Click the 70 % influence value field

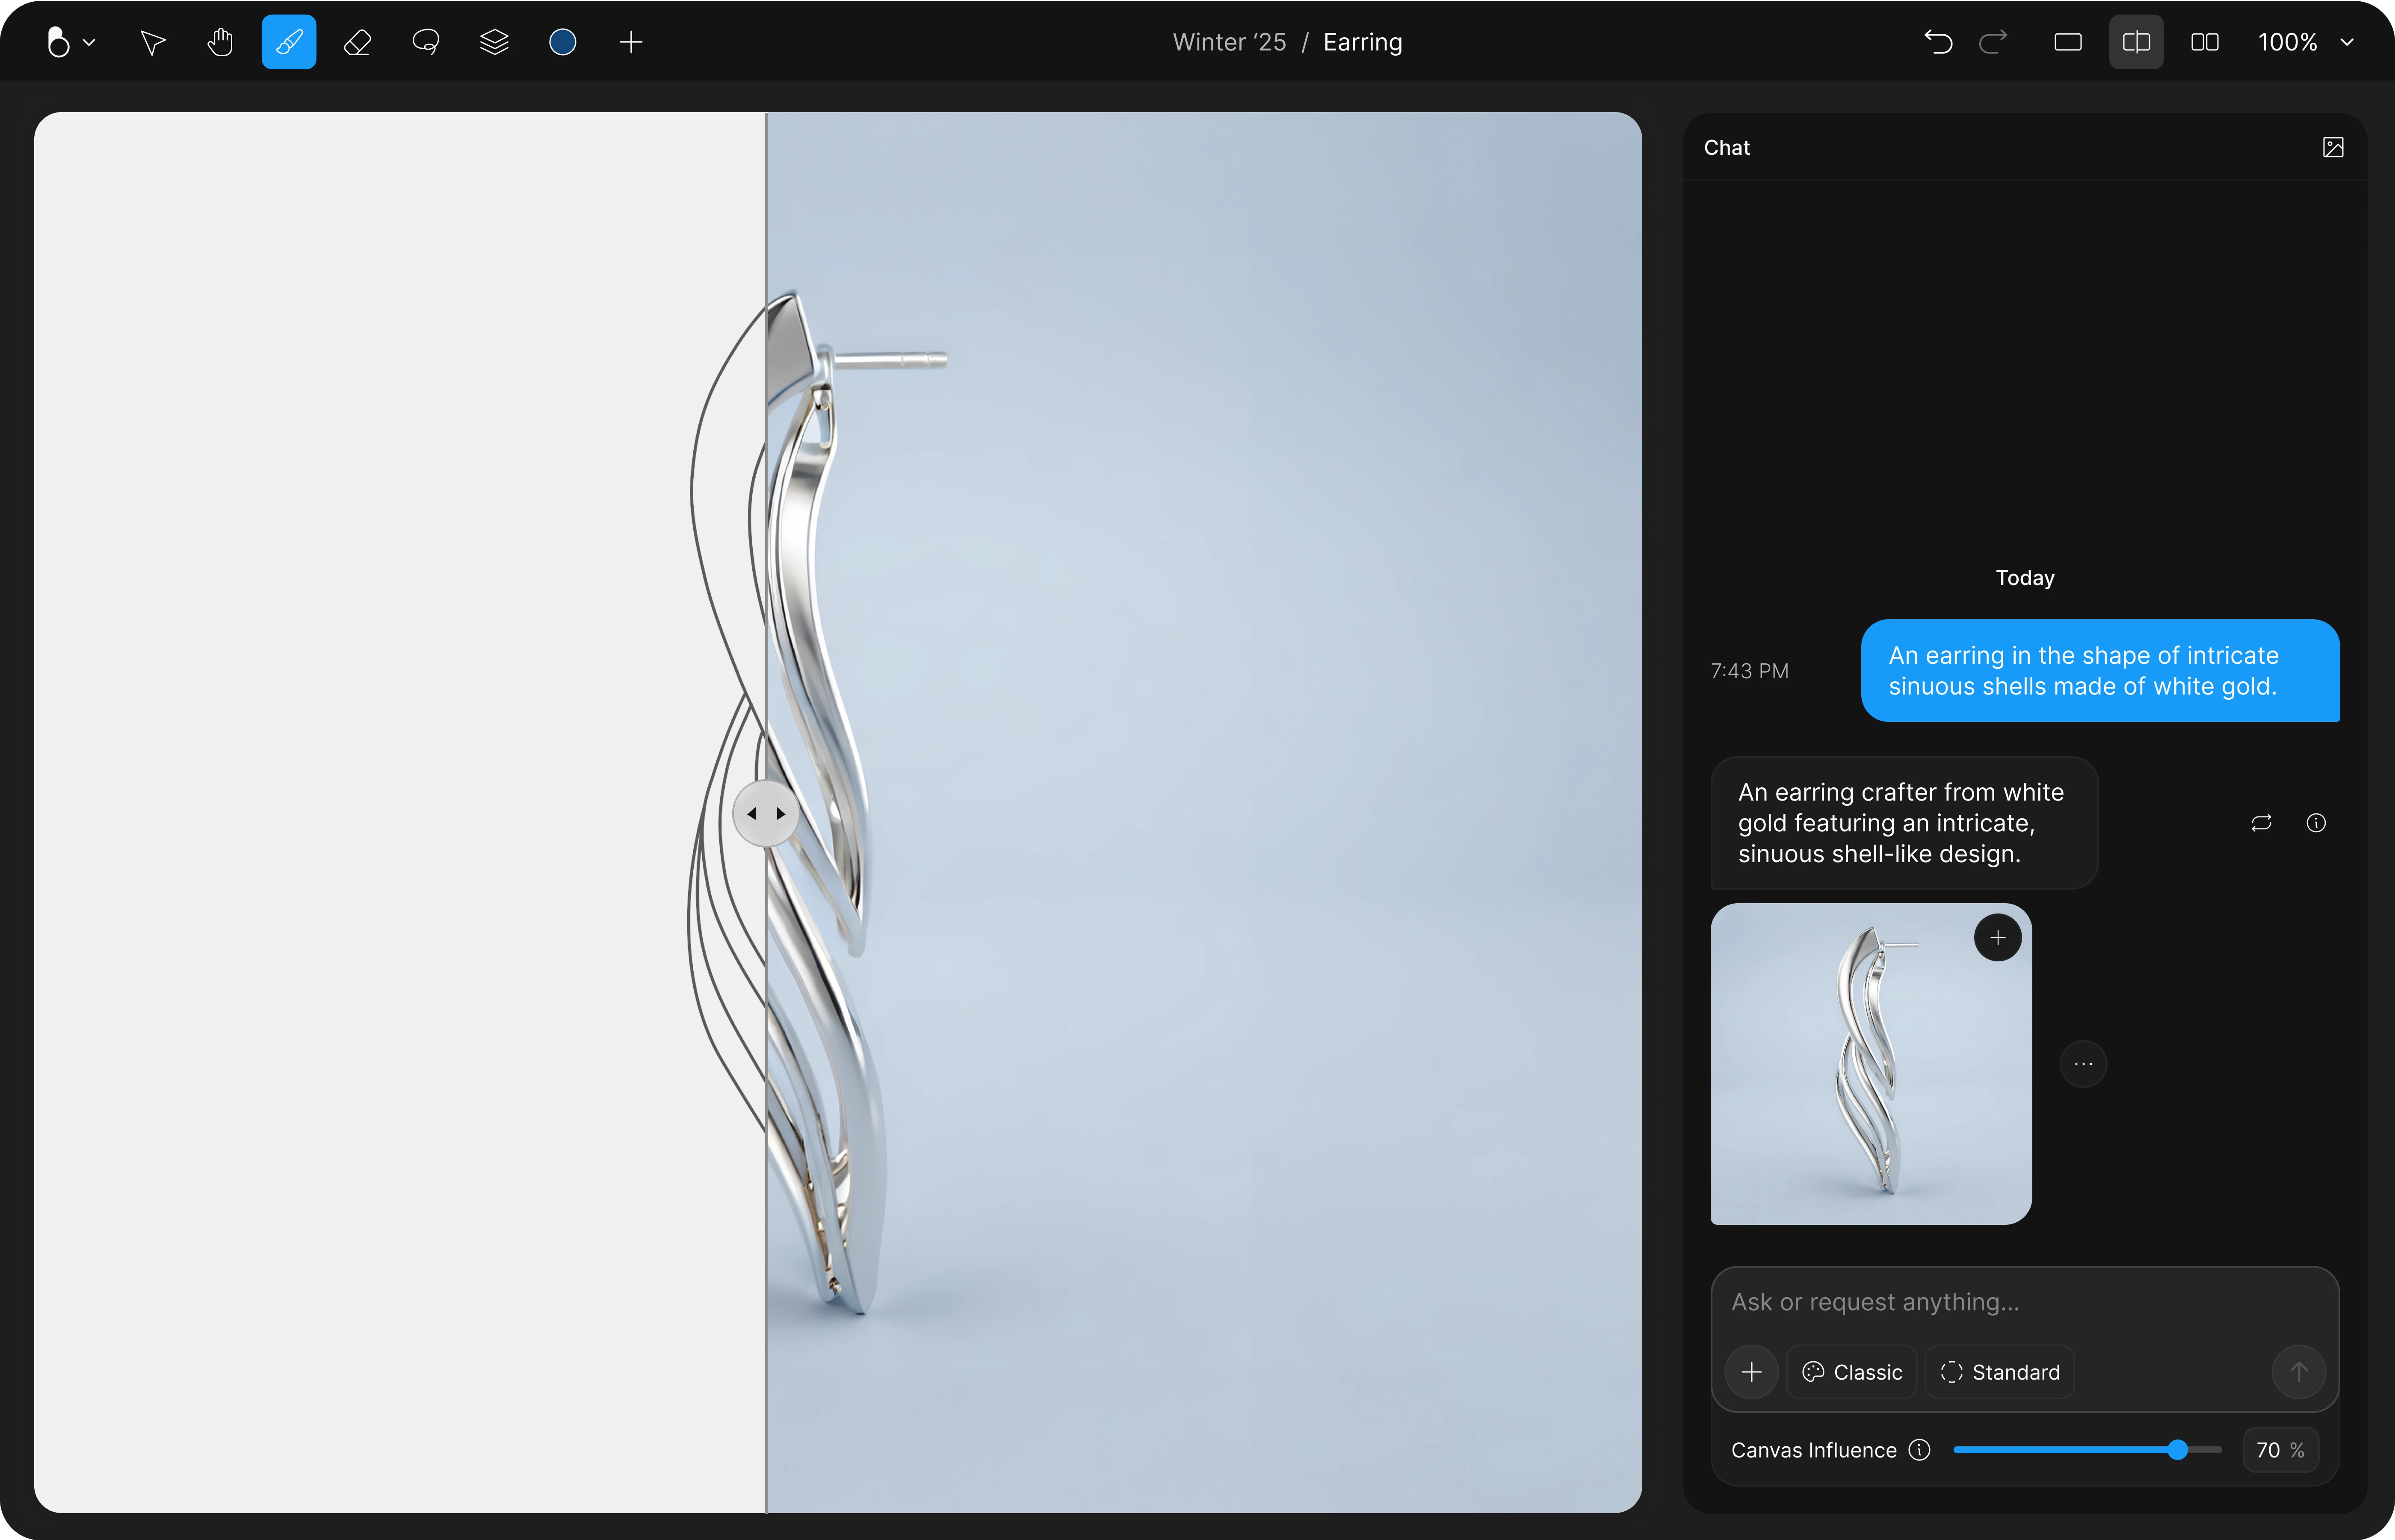coord(2281,1450)
